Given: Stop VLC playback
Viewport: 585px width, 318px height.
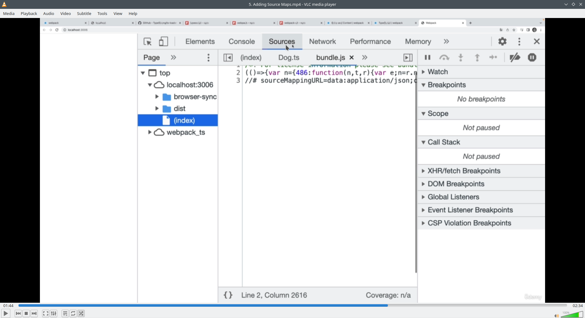Looking at the screenshot, I should [26, 313].
